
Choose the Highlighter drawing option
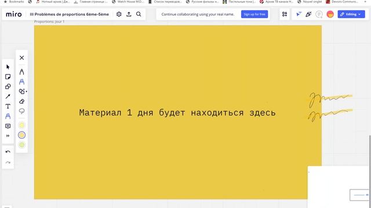coord(22,82)
